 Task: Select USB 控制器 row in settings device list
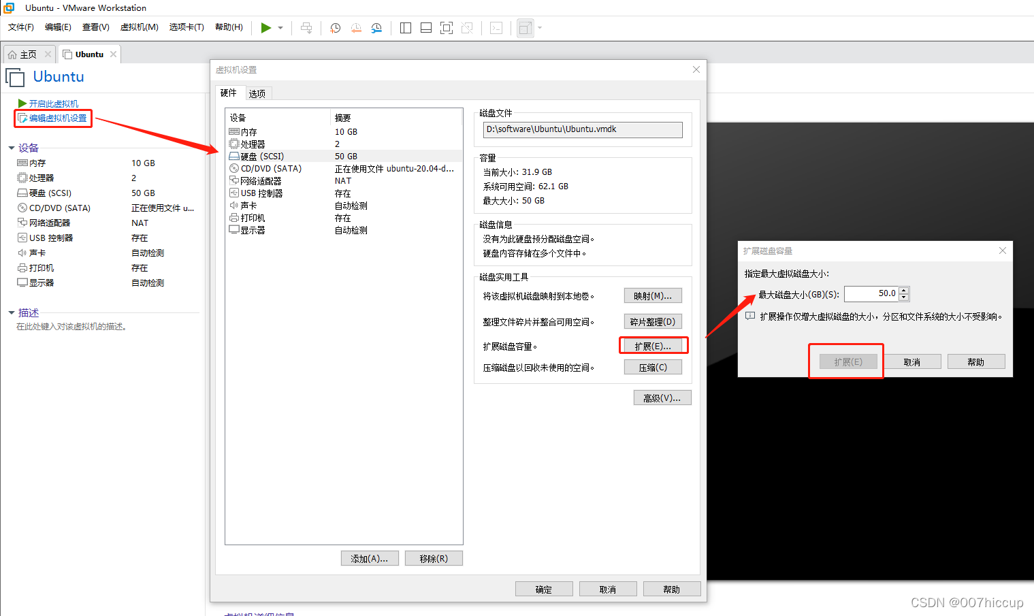344,193
